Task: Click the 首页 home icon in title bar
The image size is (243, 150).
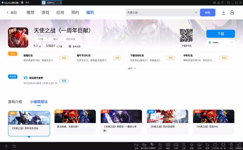Action: 22,2
